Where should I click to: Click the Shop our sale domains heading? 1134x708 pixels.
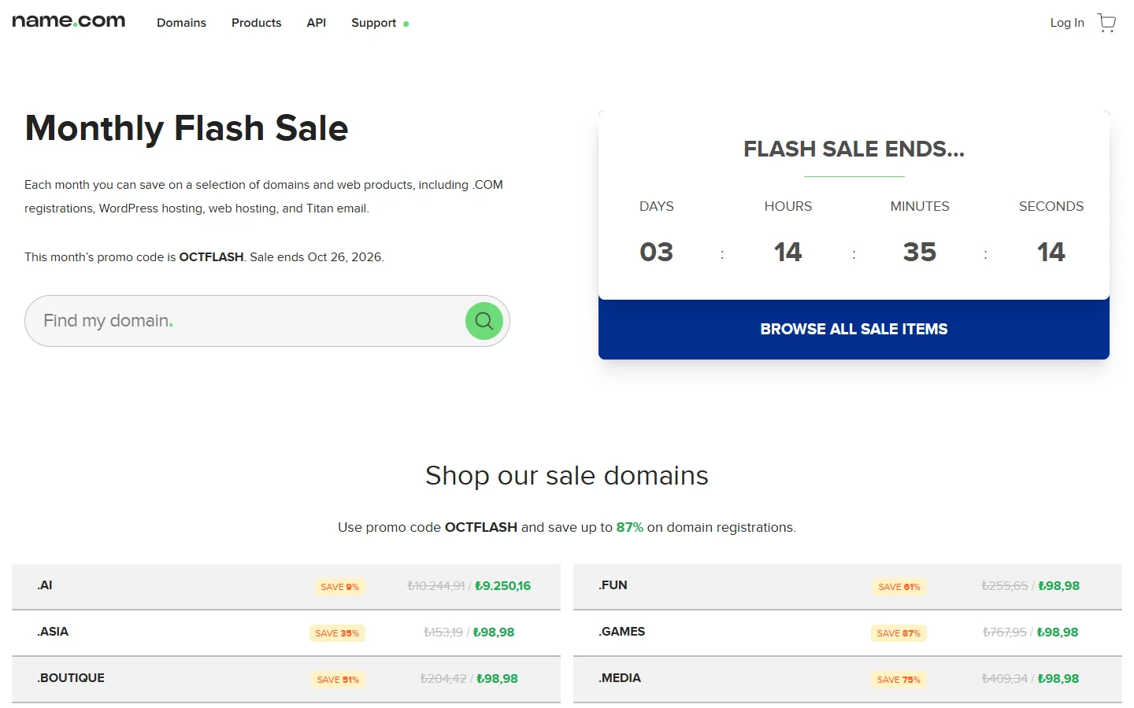(x=567, y=476)
